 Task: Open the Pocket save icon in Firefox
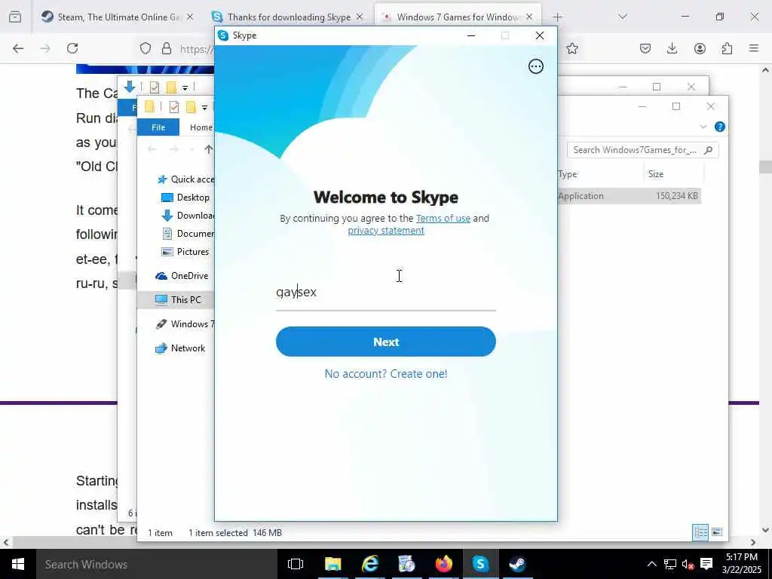pos(645,48)
